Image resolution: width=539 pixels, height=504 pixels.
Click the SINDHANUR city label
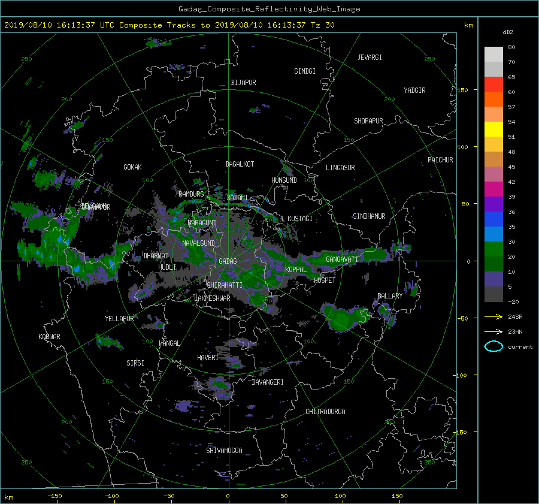[369, 216]
